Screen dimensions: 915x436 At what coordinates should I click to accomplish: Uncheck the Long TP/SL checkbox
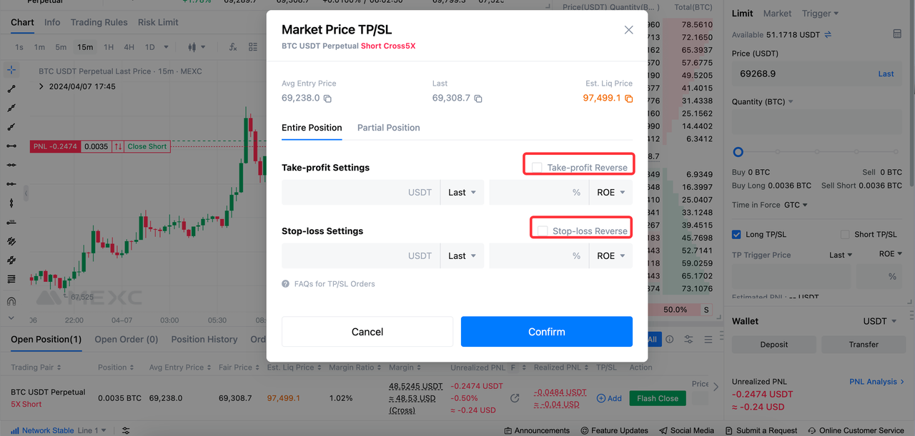coord(736,234)
